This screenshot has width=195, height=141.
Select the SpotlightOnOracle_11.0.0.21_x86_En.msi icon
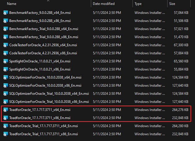tap(5, 69)
